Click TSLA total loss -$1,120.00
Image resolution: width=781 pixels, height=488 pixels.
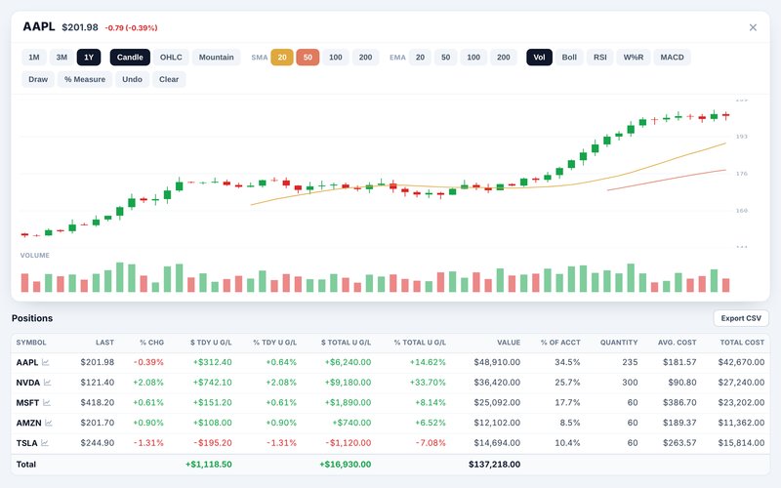point(349,443)
